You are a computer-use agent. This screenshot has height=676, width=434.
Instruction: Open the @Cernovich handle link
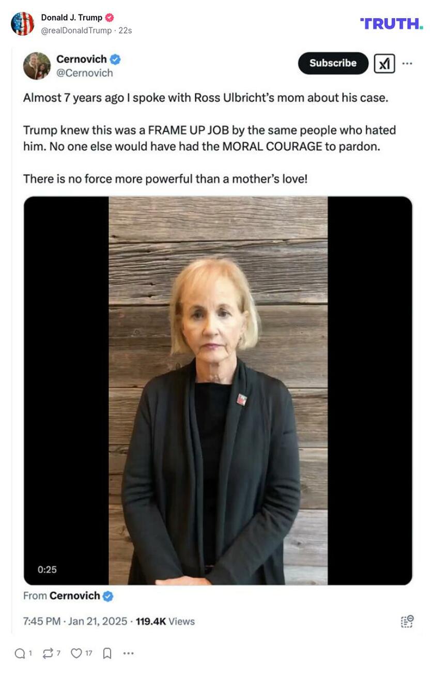84,73
